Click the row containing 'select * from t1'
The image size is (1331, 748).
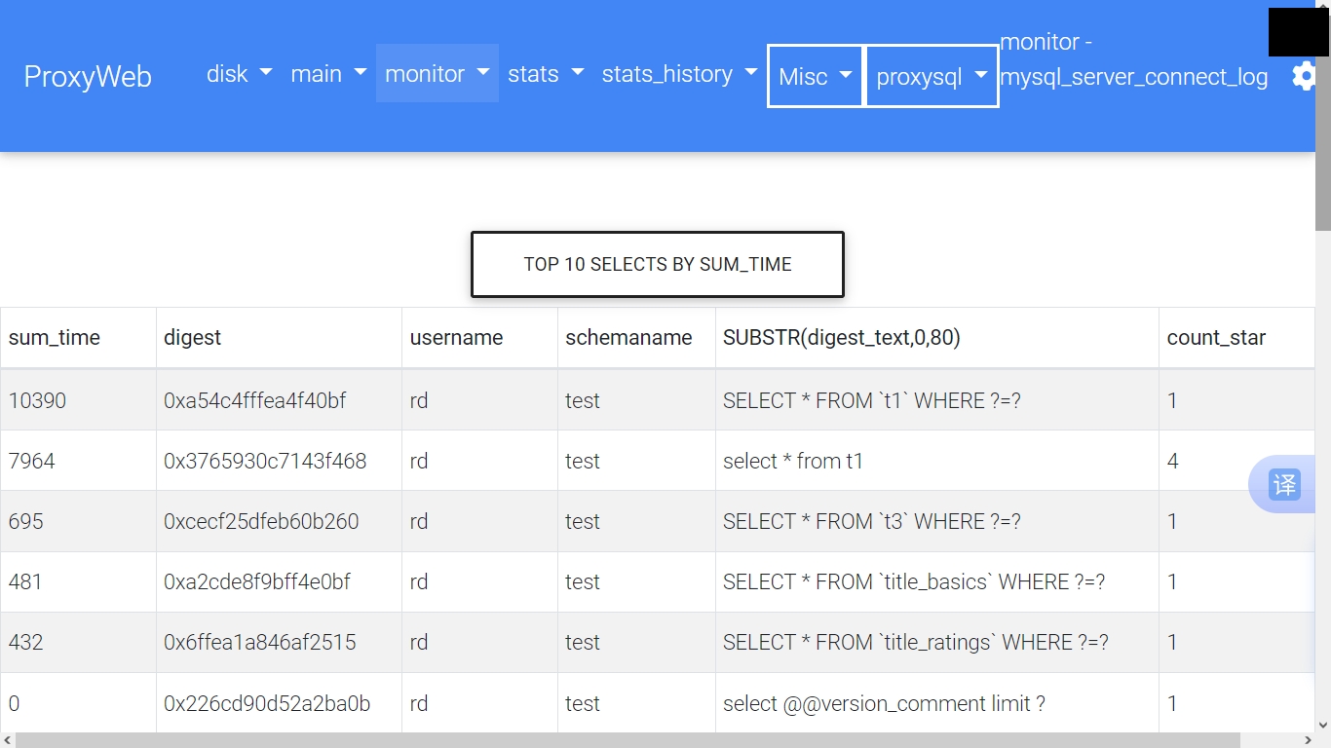[793, 461]
